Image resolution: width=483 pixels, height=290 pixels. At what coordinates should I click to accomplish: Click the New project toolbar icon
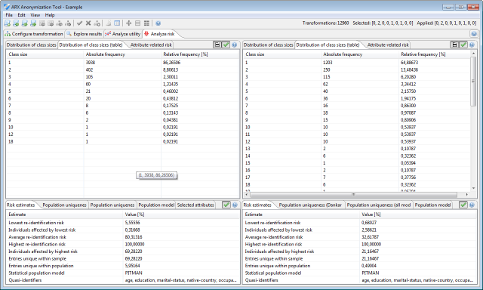click(x=8, y=23)
